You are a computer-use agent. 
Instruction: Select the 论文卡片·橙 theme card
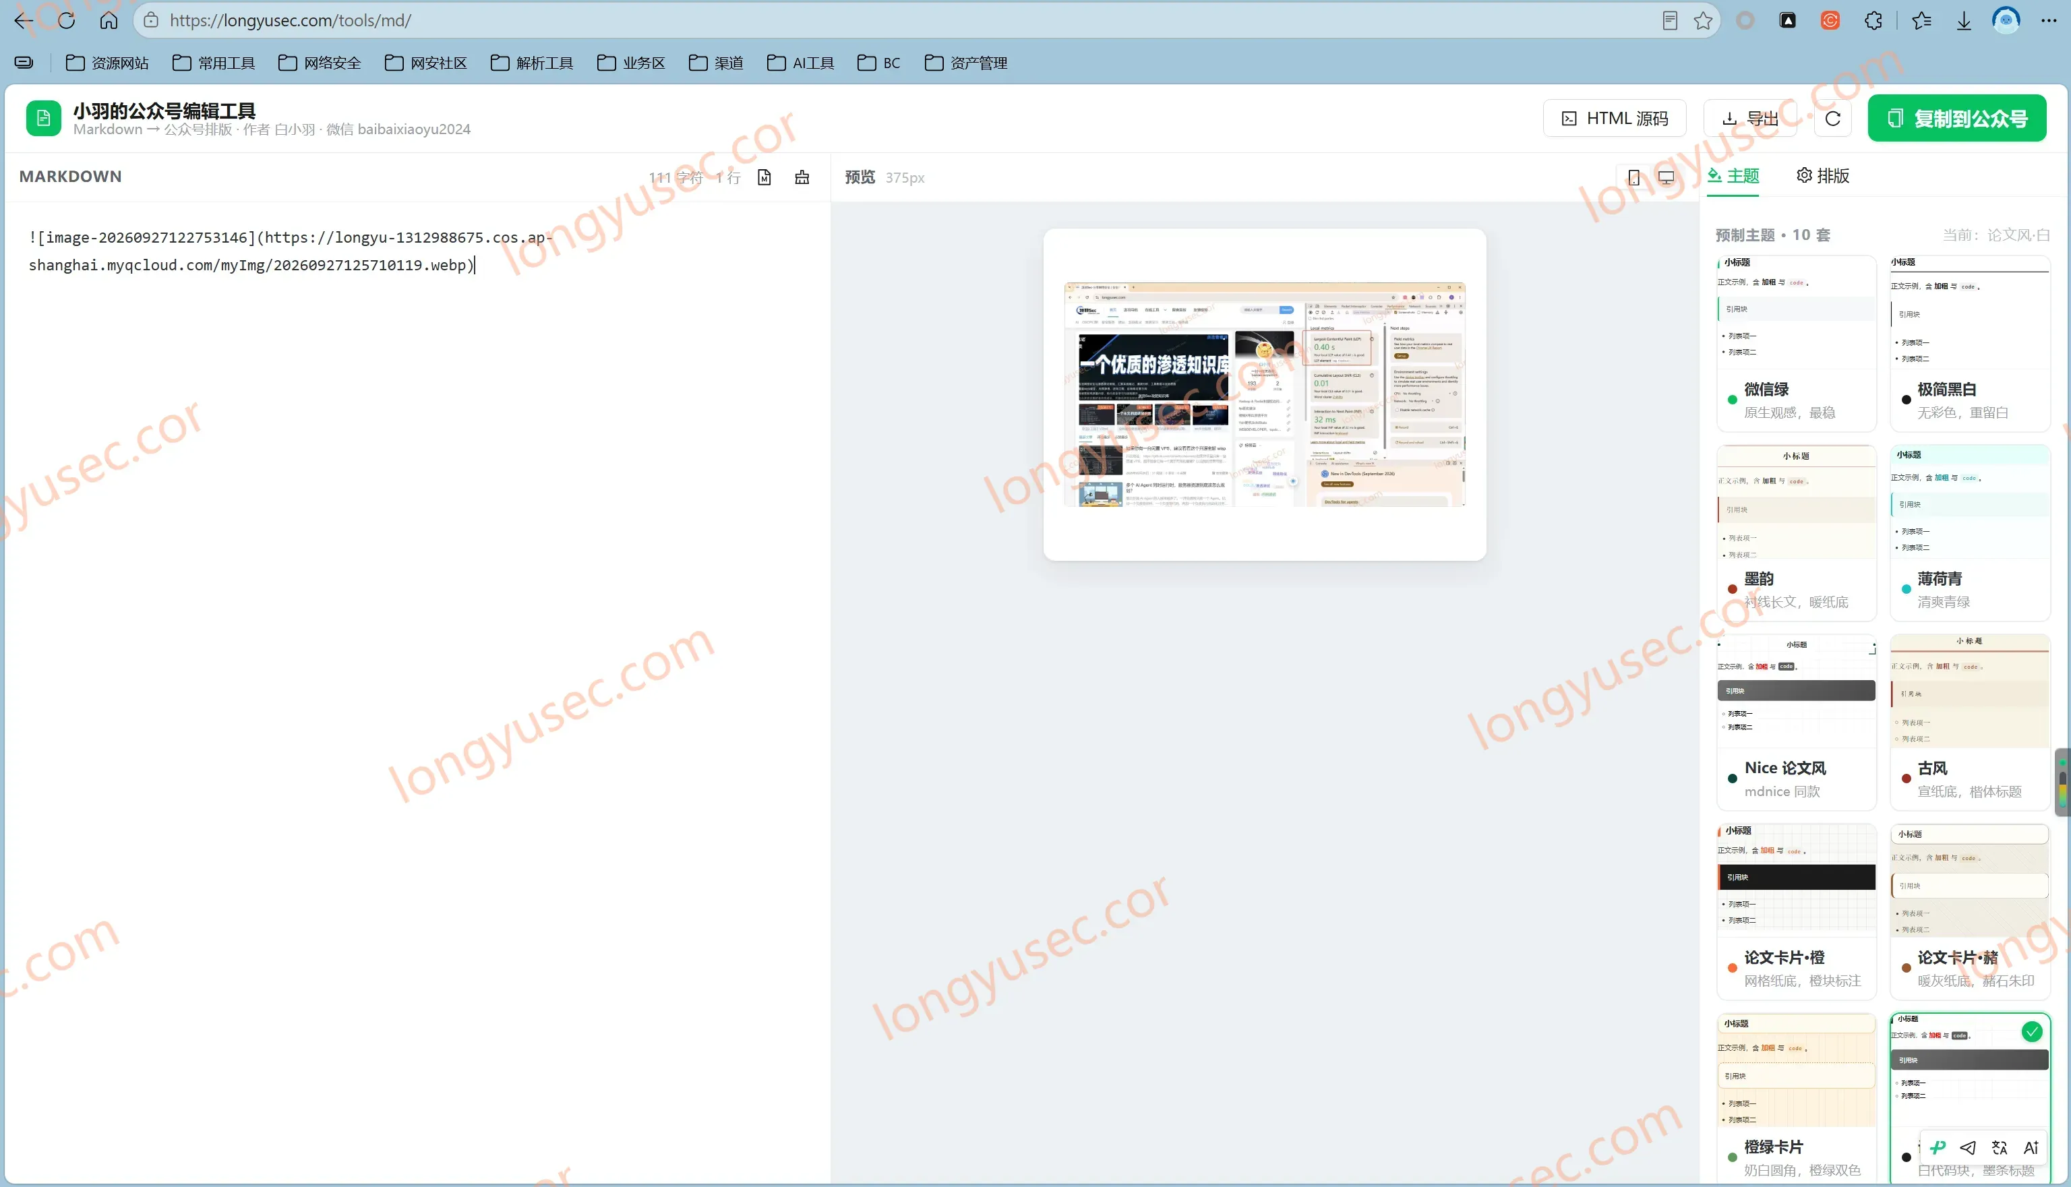tap(1796, 911)
